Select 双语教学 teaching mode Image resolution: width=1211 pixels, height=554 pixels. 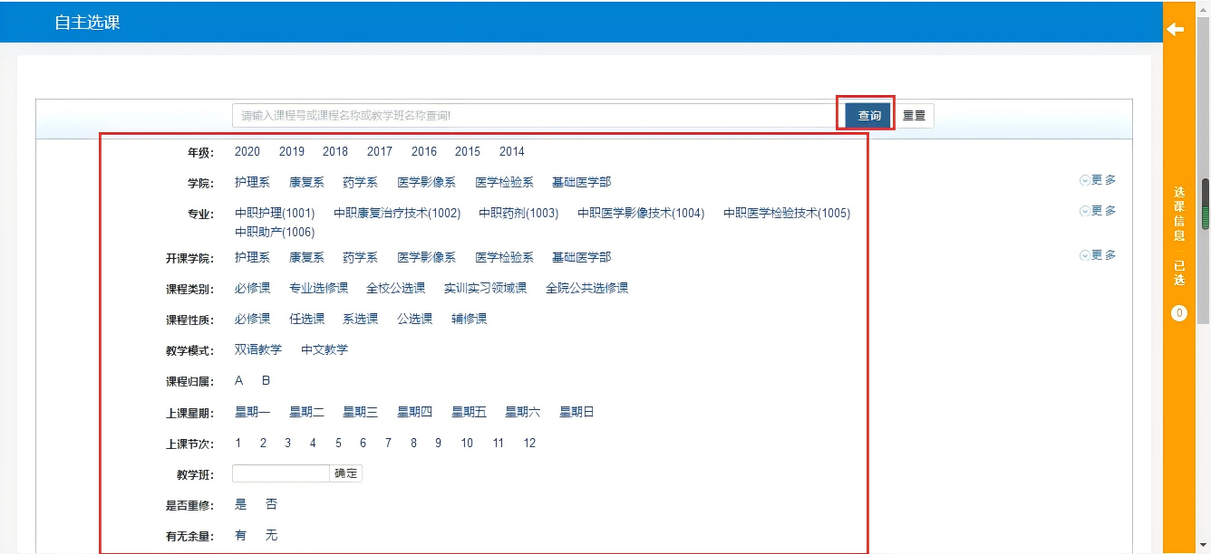pyautogui.click(x=258, y=349)
